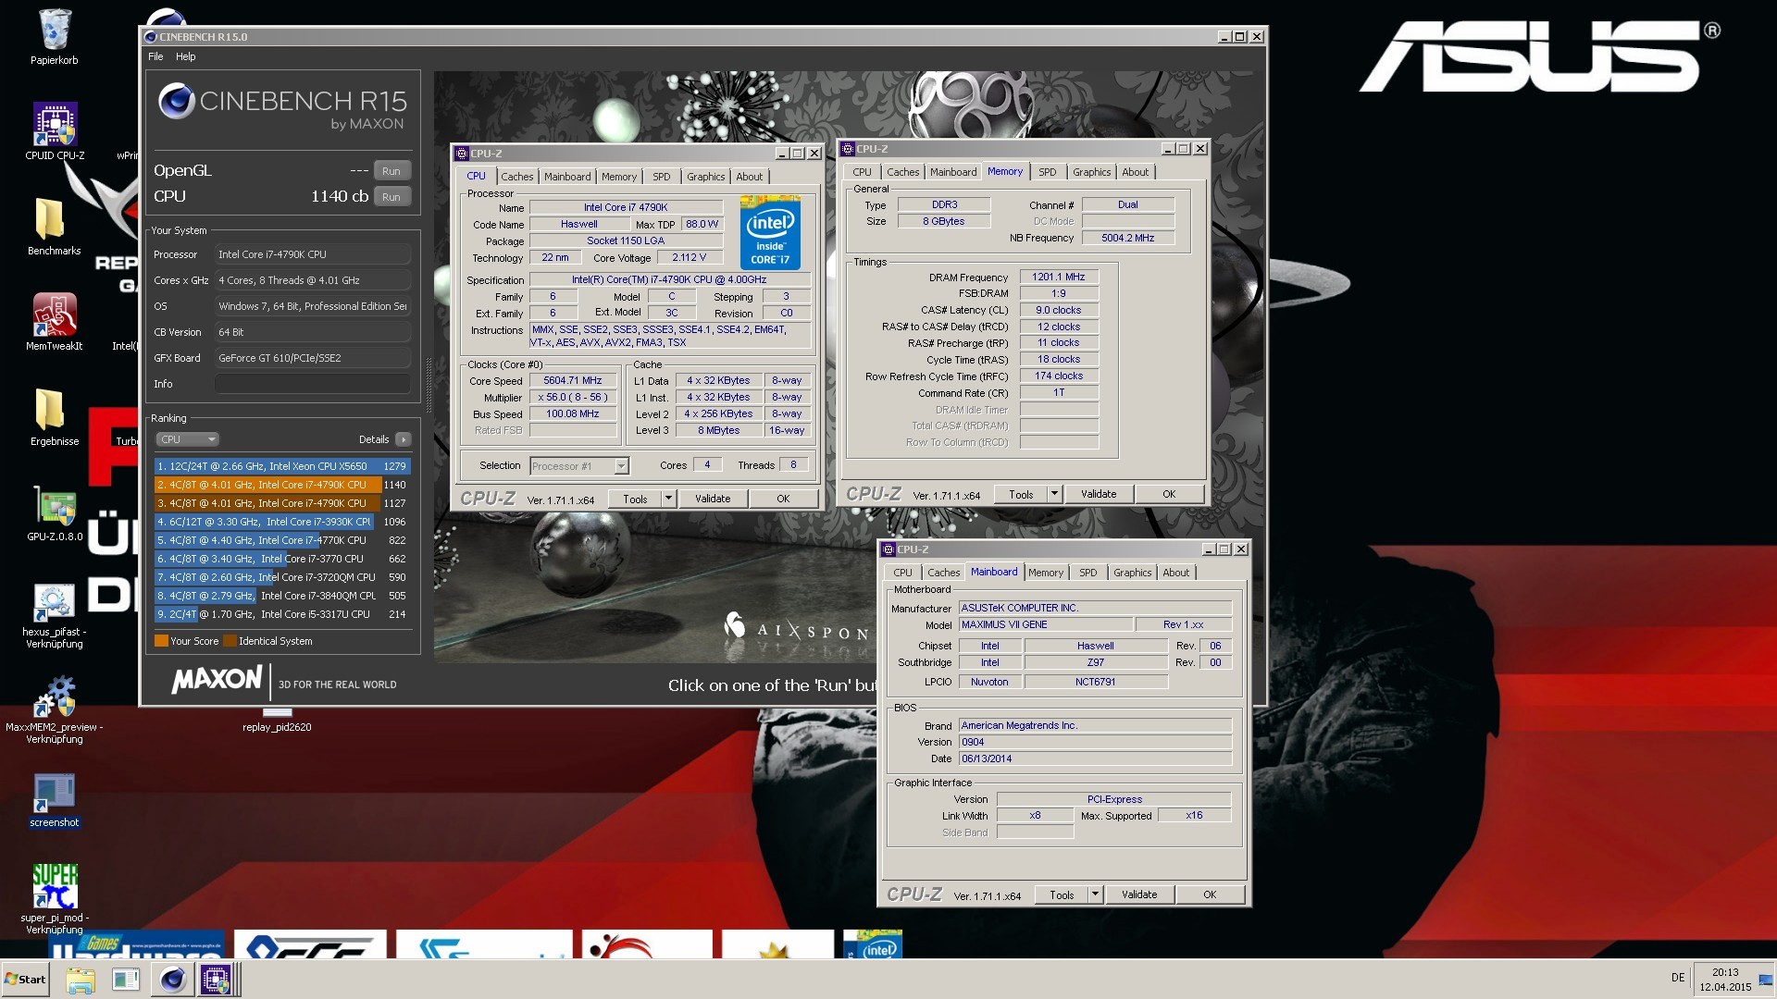Launch the super_pi_mod Verknüpfung shortcut

[55, 899]
